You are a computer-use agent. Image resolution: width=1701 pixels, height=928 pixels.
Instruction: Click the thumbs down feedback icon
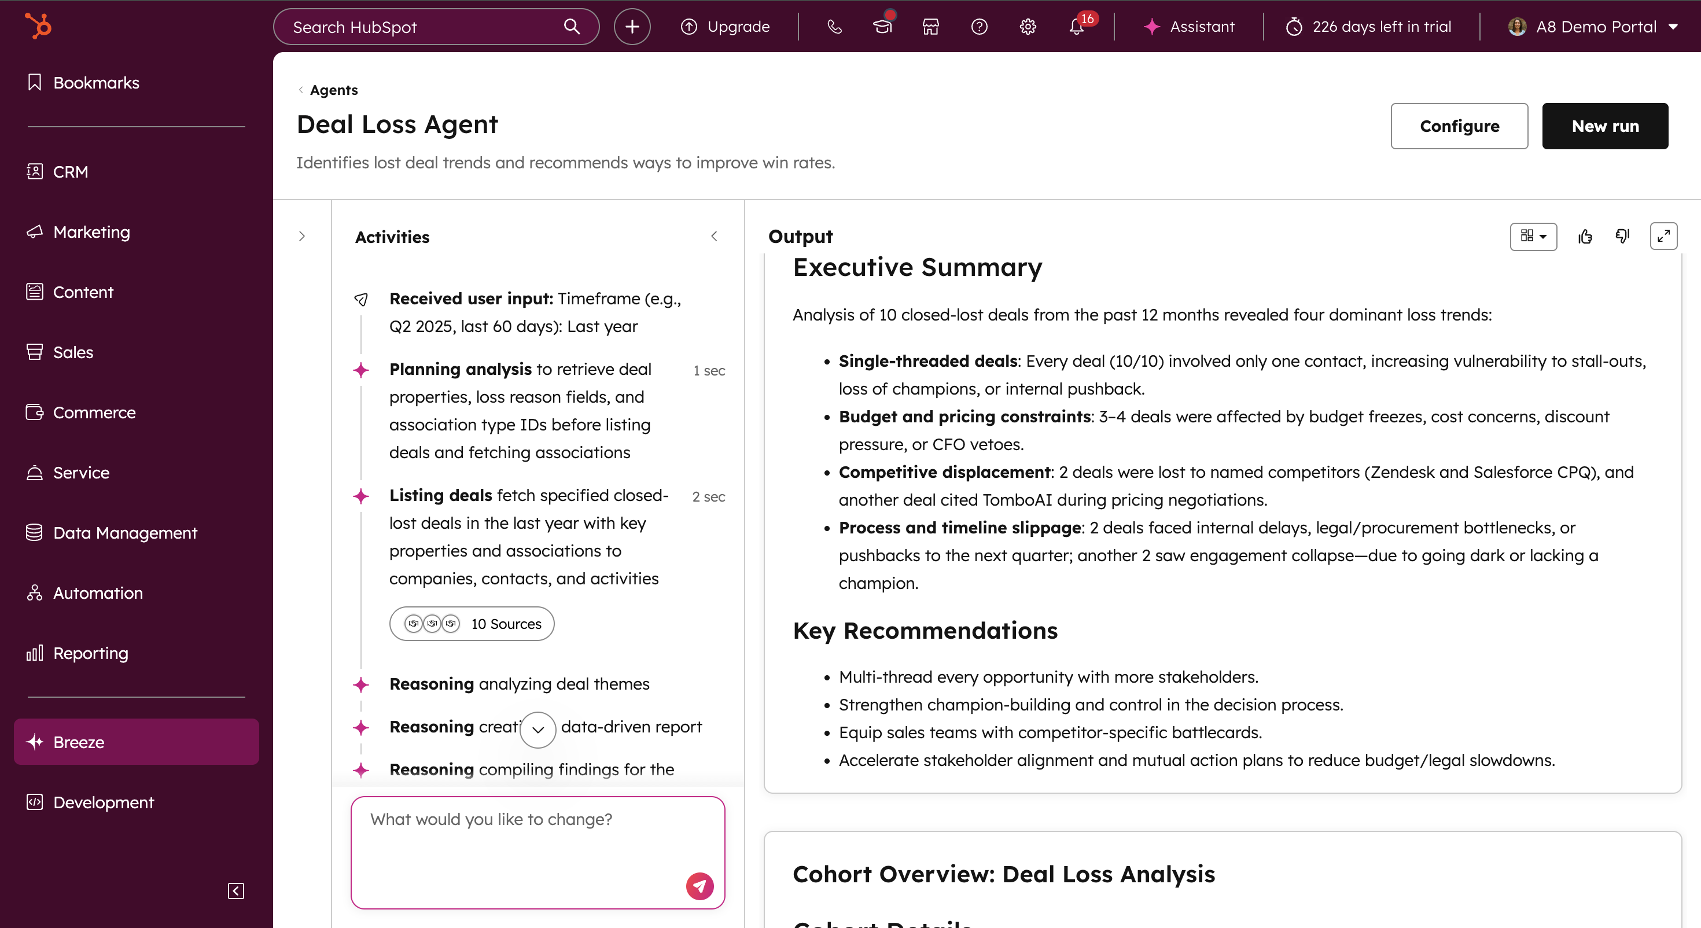point(1622,237)
